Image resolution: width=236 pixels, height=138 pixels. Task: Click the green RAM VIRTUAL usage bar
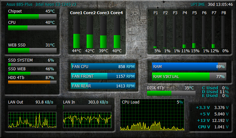click(x=189, y=77)
